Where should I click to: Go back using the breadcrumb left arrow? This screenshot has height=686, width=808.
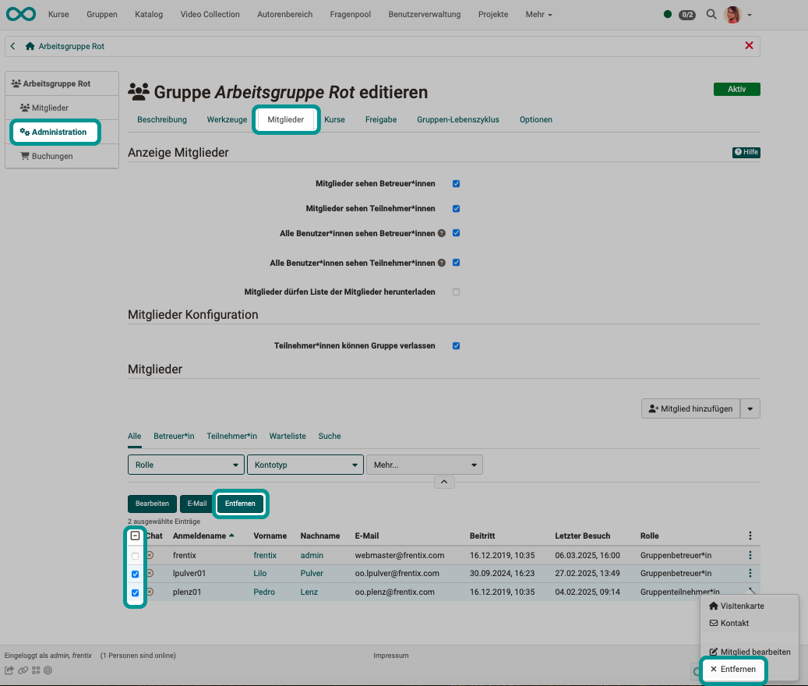pyautogui.click(x=13, y=46)
